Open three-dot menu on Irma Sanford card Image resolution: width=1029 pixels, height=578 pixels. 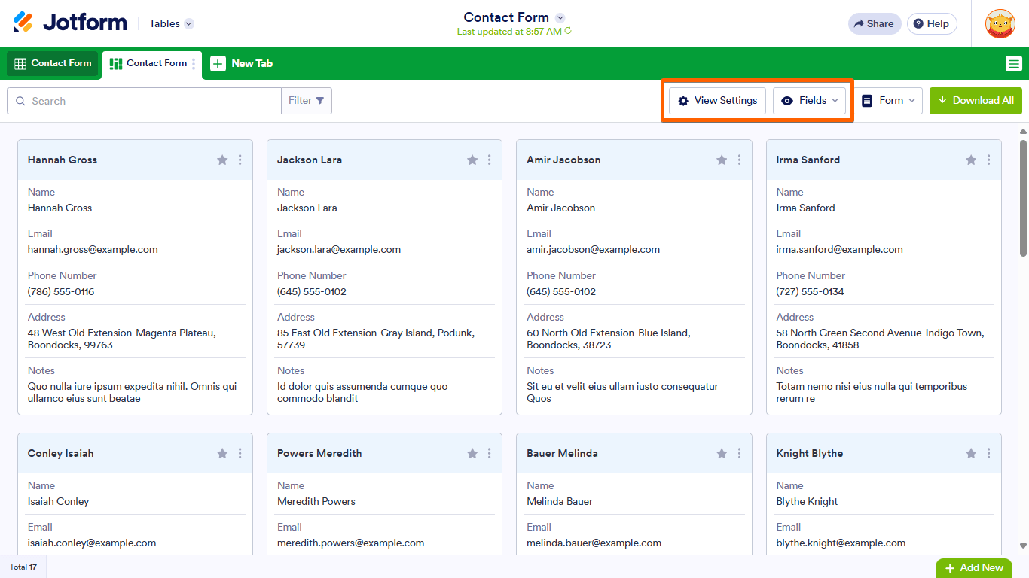click(988, 160)
